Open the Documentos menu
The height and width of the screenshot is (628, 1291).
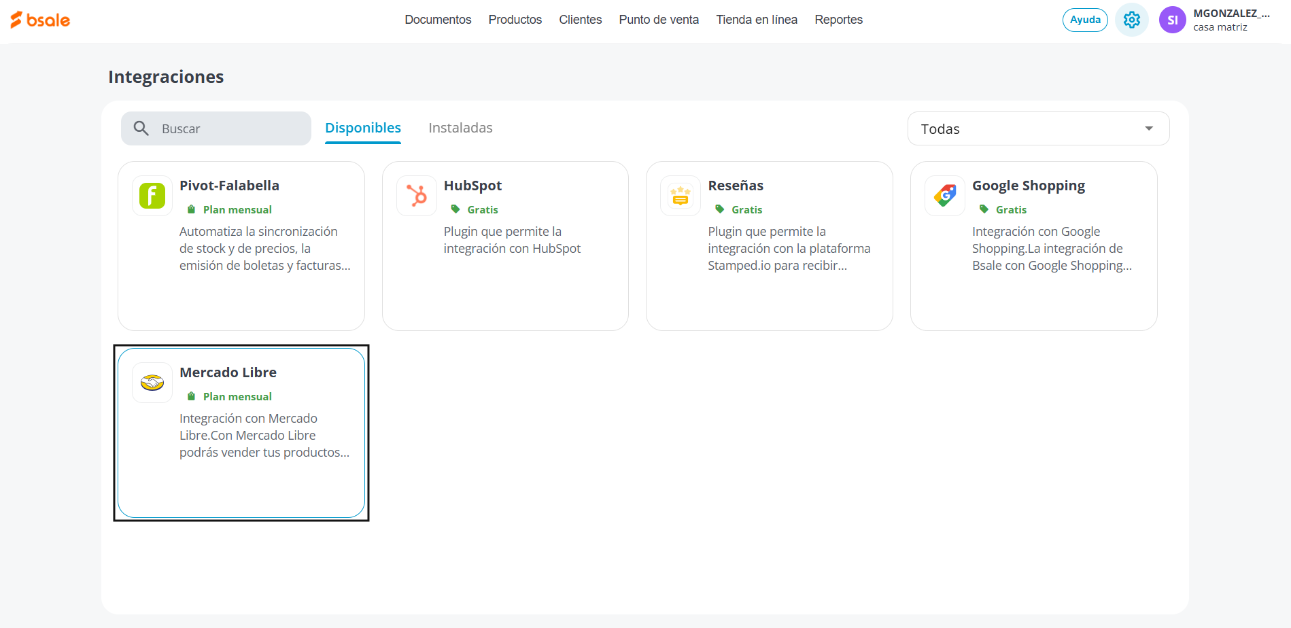tap(438, 20)
